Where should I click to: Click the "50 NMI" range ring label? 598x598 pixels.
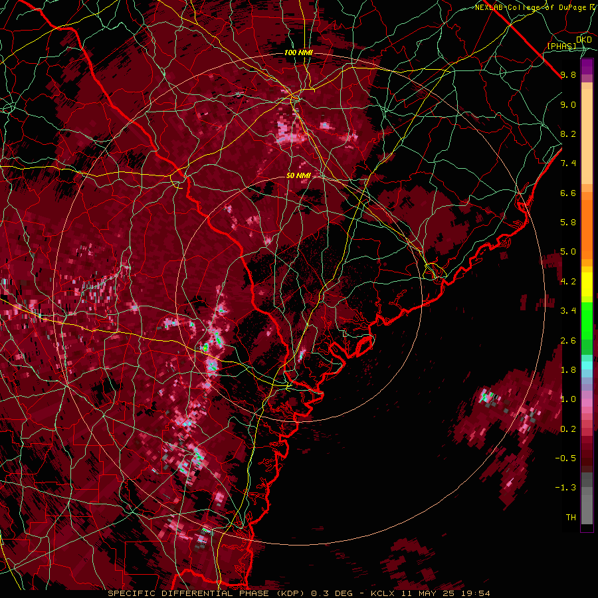click(x=298, y=175)
